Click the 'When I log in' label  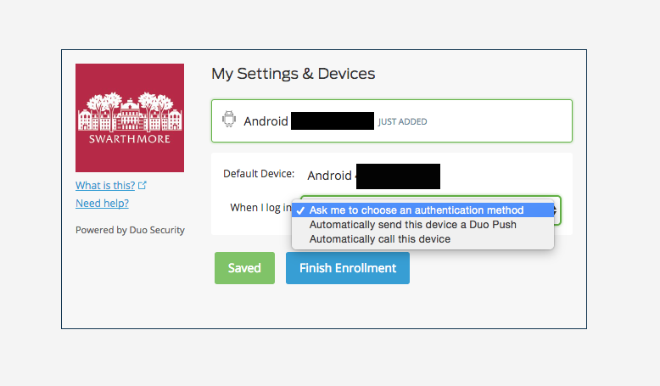[260, 208]
